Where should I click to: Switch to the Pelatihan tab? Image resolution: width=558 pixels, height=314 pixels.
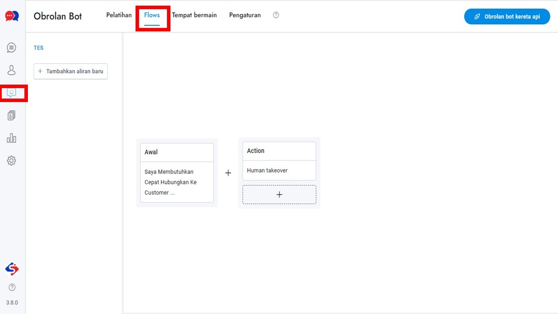[119, 15]
